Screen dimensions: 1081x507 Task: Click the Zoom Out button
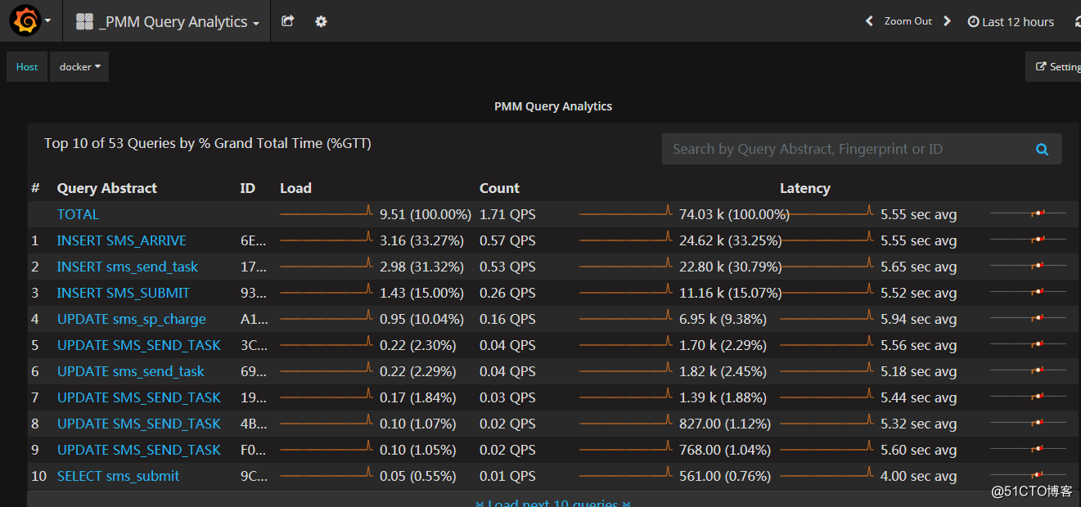[x=908, y=21]
